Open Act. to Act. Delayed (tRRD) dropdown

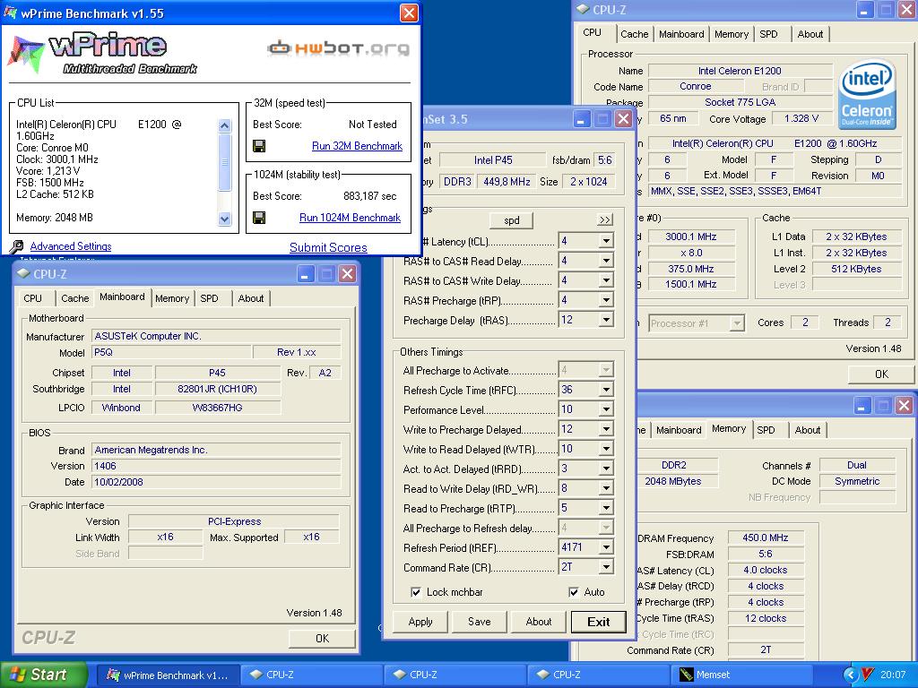tap(606, 469)
